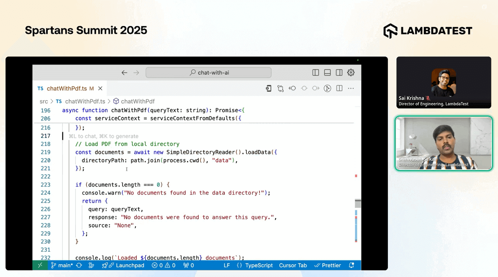Screen dimensions: 498x277
Task: Select Sai Krishna video thumbnail
Action: coord(444,82)
